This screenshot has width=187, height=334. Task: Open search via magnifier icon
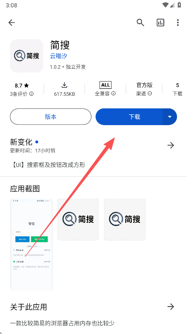(140, 22)
